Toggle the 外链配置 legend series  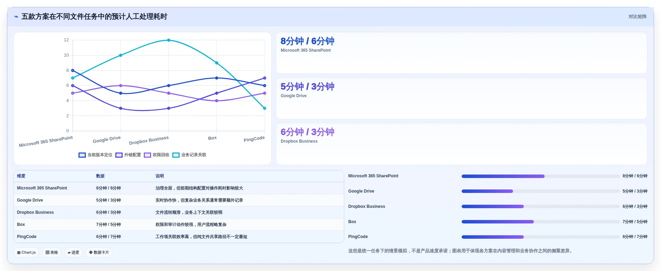128,155
